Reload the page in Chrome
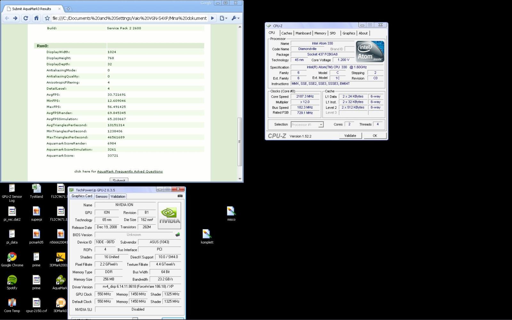Viewport: 512px width, 320px height. click(26, 18)
